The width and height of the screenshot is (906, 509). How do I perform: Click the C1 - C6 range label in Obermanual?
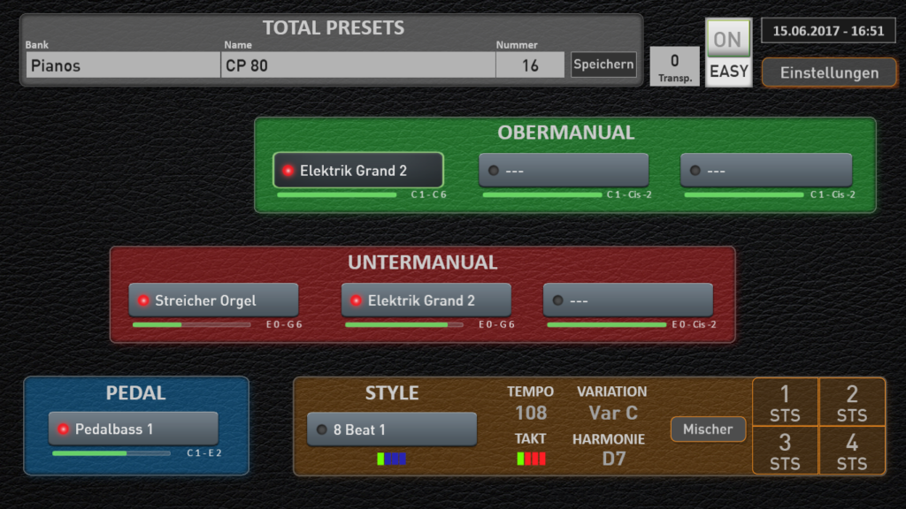tap(429, 195)
